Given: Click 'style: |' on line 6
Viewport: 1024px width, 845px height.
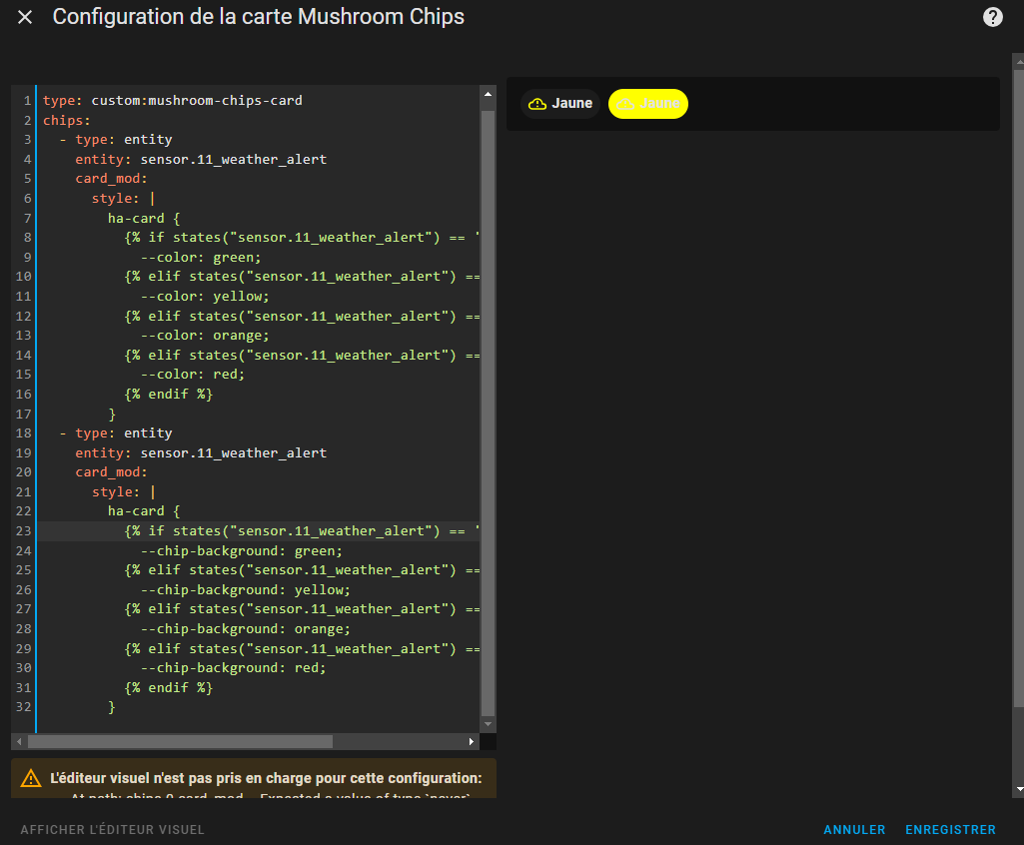Looking at the screenshot, I should pyautogui.click(x=124, y=198).
